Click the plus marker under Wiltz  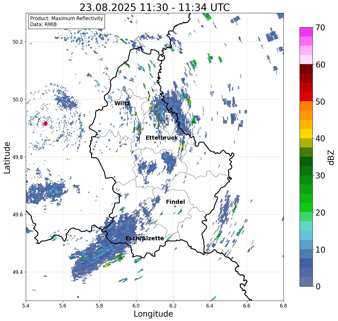tap(123, 108)
